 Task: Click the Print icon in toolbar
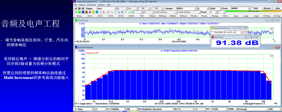point(83,8)
